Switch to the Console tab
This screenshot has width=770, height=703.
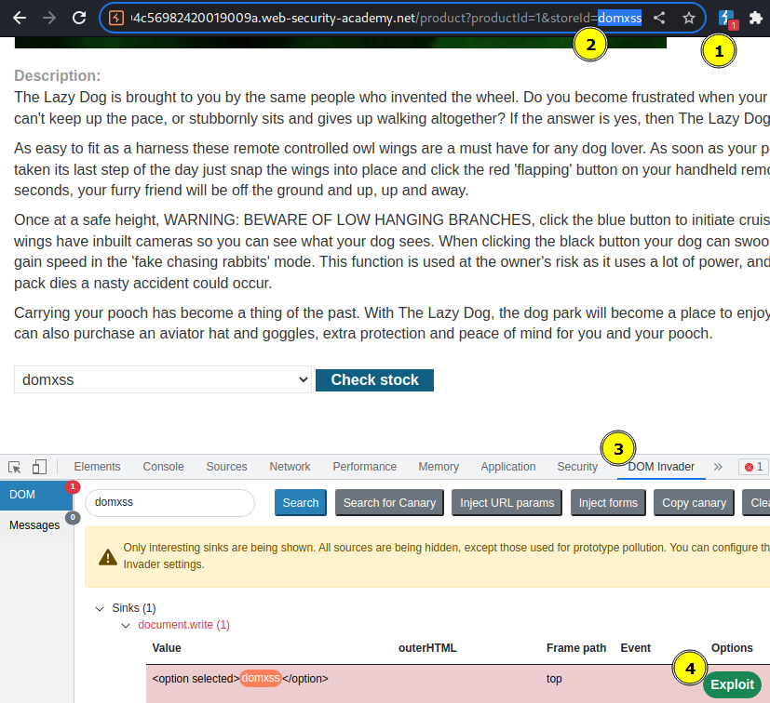click(163, 467)
